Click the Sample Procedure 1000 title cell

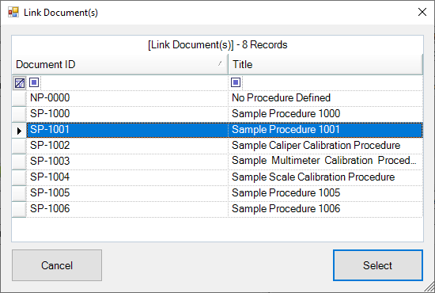(325, 114)
